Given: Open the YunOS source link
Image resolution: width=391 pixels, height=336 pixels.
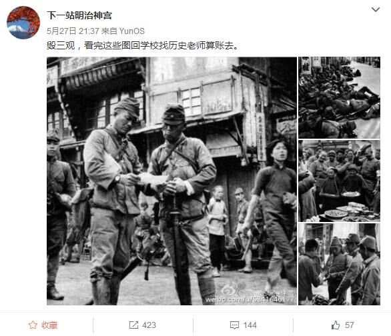Looking at the screenshot, I should click(x=131, y=31).
